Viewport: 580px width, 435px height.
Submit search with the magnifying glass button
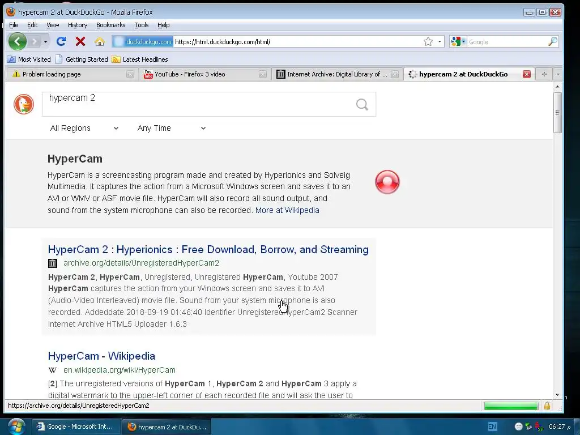tap(362, 104)
